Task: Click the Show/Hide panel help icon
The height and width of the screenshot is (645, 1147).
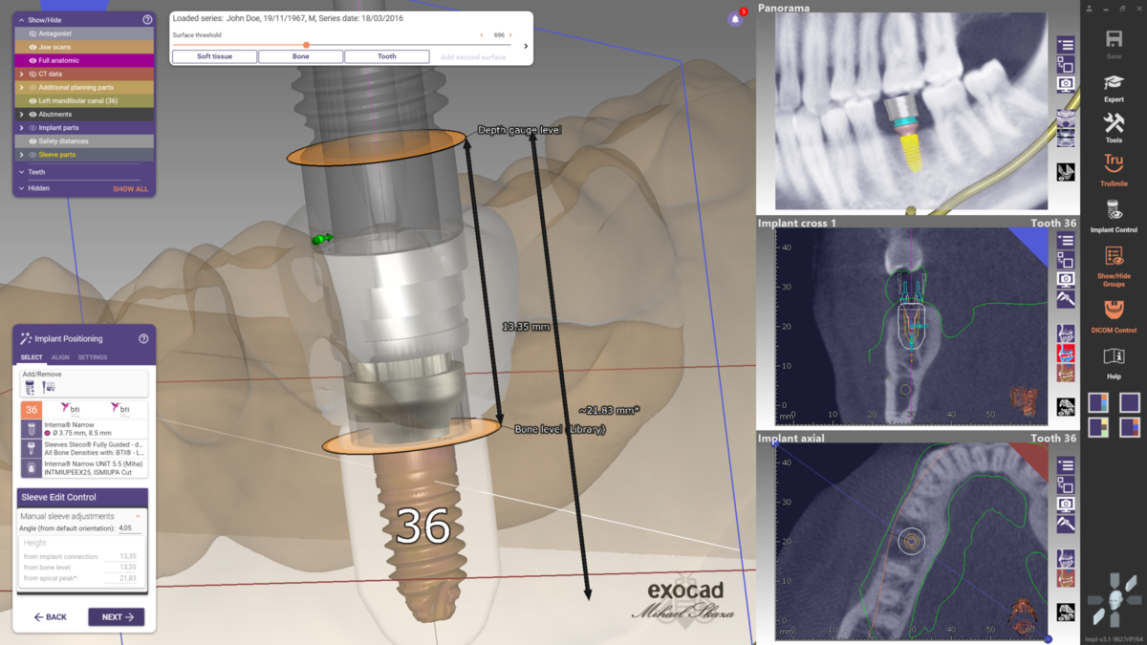Action: [147, 19]
